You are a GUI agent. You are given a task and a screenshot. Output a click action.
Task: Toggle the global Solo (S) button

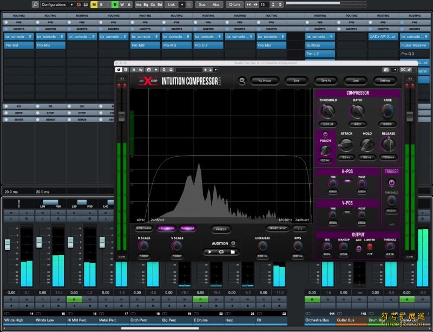click(x=101, y=4)
